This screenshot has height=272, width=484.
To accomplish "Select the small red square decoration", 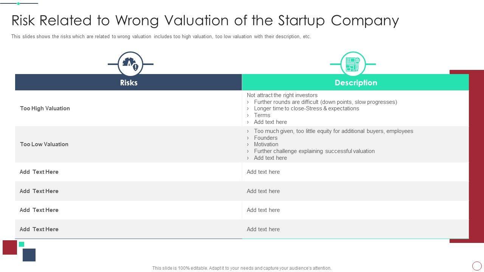I will pyautogui.click(x=10, y=247).
